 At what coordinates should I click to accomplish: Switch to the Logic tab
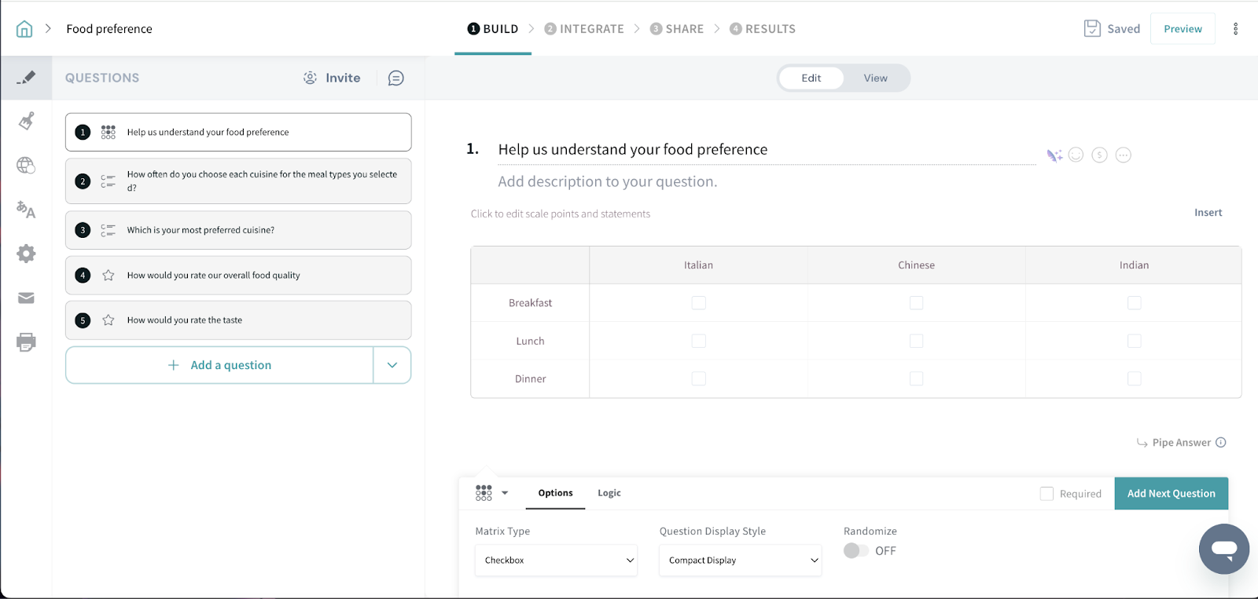(609, 493)
